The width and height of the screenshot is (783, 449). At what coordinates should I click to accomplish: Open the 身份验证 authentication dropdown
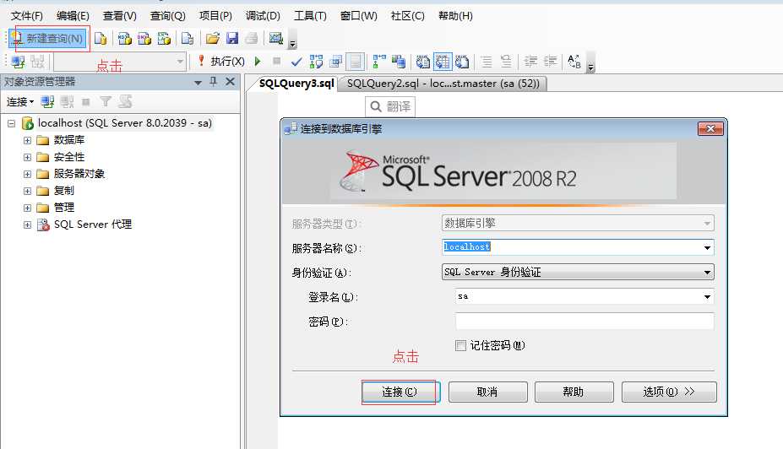point(578,272)
